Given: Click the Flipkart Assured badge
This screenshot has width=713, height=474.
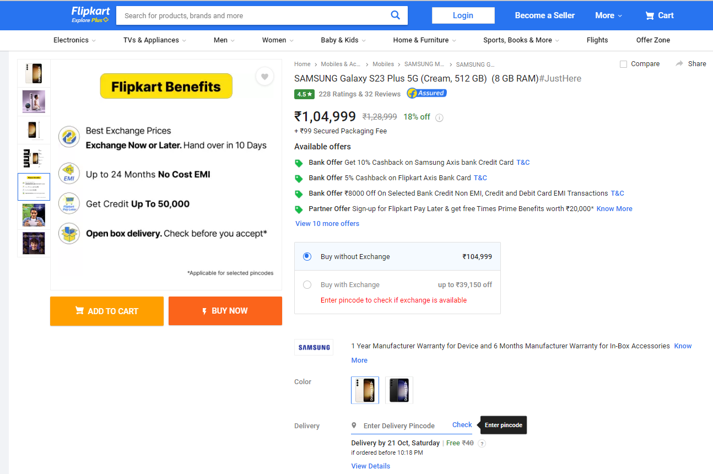Looking at the screenshot, I should pos(426,93).
